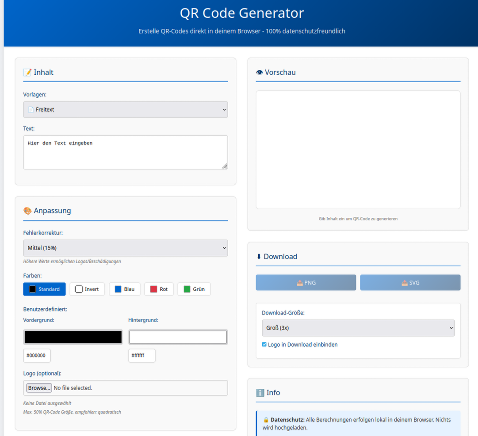Pick the Rot color preset

coord(159,289)
